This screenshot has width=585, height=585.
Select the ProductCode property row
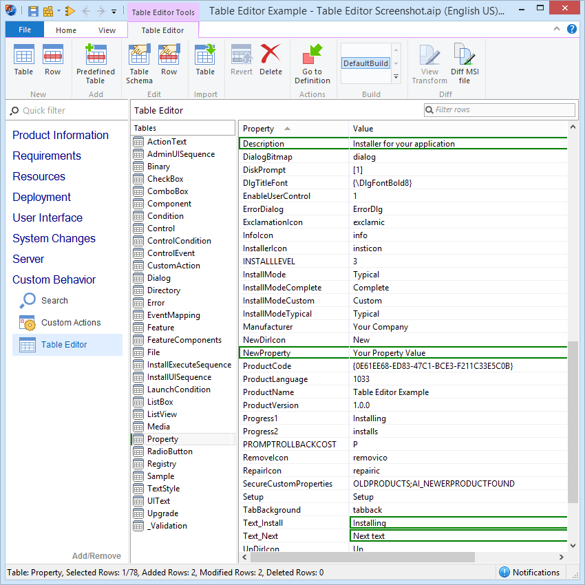pos(403,366)
